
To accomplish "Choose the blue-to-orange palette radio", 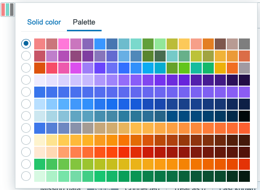I will [x=26, y=128].
